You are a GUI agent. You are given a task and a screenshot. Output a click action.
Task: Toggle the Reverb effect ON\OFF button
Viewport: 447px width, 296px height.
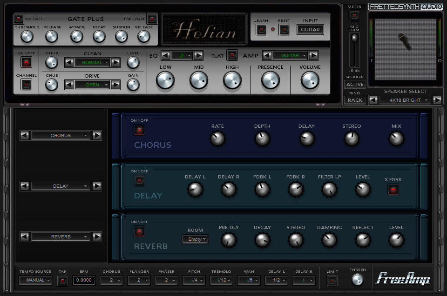(x=139, y=231)
